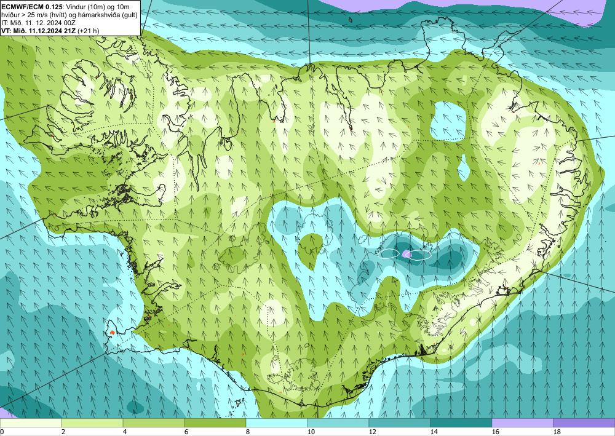This screenshot has height=436, width=615.
Task: Click the '6' label on the legend scale
Action: click(x=187, y=432)
